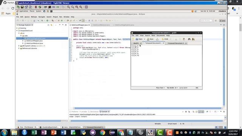Close the Unsaved Document 1 tab in gedit
242x136 pixels.
163,43
